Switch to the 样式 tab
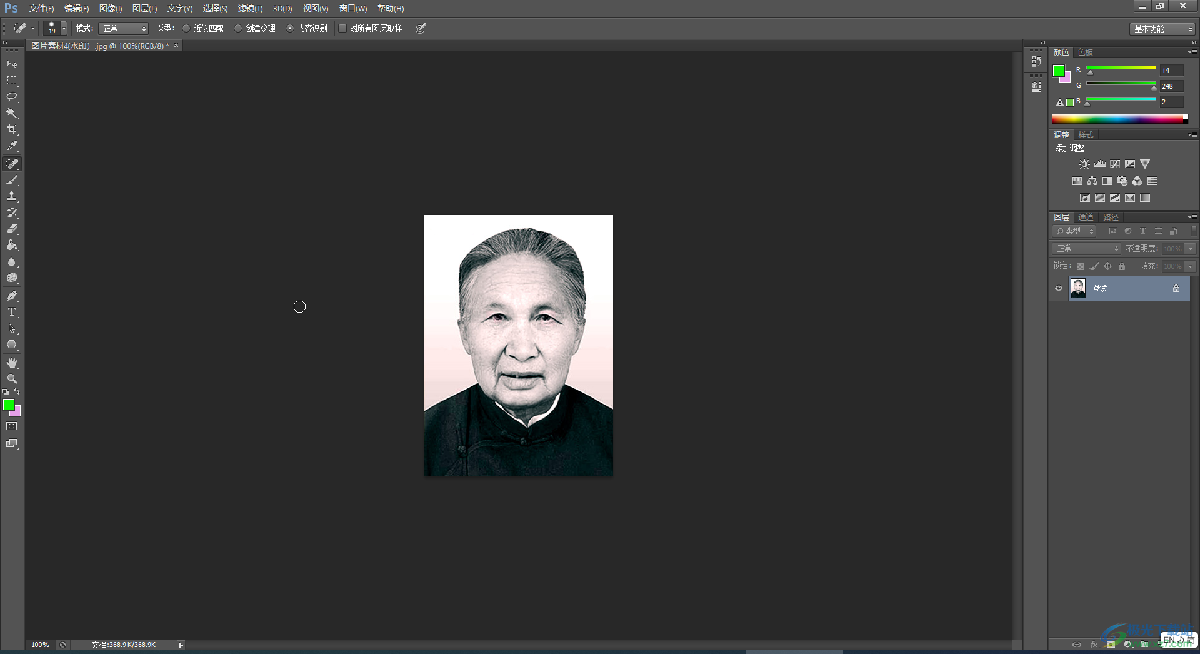Viewport: 1200px width, 654px height. click(x=1086, y=135)
